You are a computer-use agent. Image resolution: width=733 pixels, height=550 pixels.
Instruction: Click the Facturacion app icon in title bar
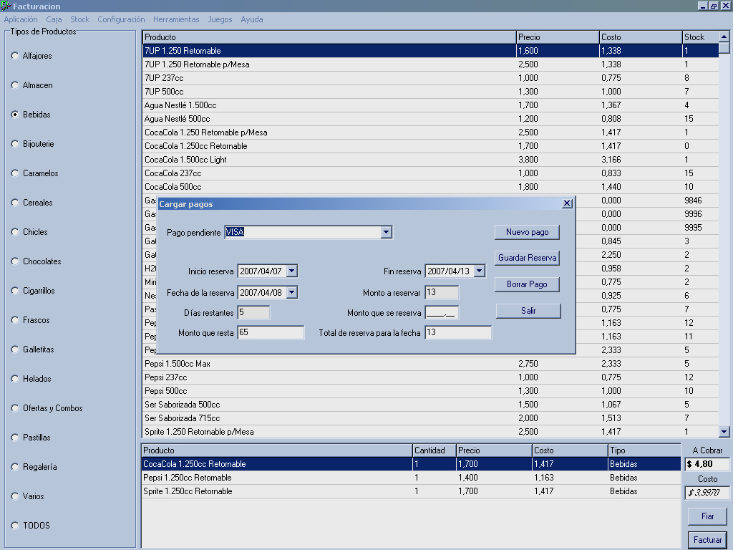[6, 6]
